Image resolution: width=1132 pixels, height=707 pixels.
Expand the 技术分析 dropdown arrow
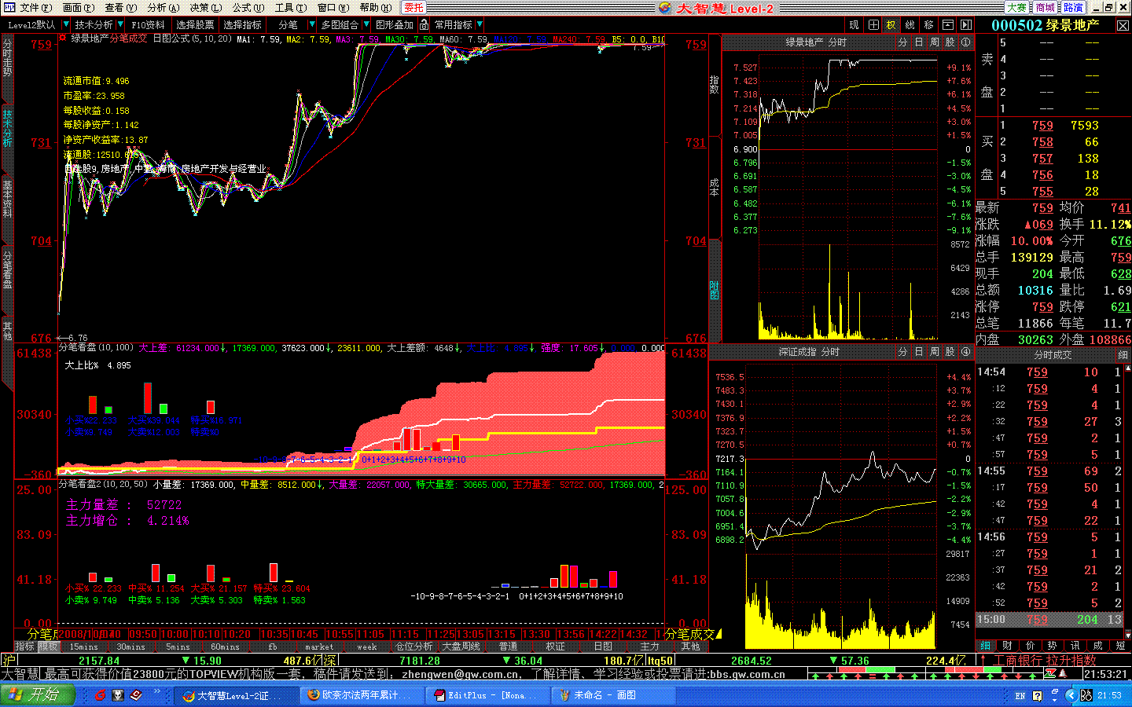click(119, 25)
